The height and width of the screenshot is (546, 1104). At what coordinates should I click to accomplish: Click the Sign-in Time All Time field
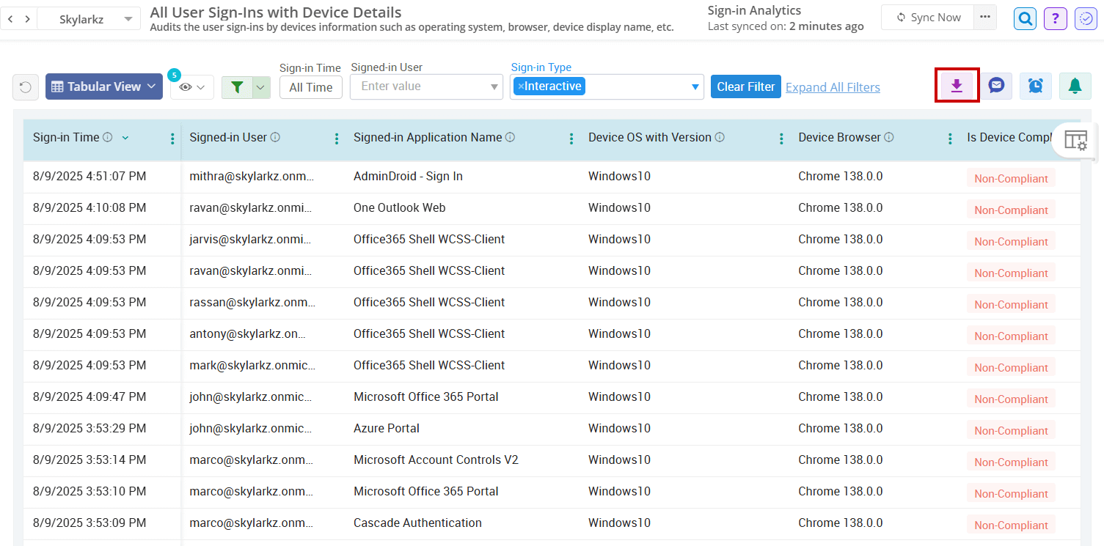click(x=310, y=86)
